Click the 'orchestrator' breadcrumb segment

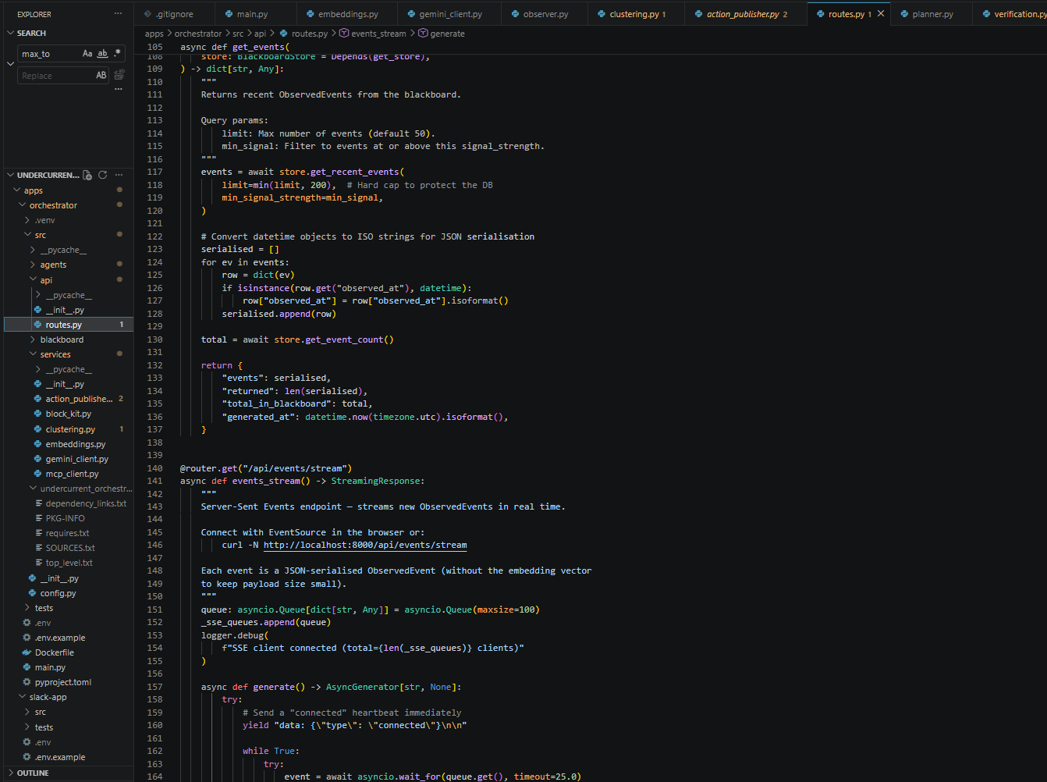tap(197, 34)
